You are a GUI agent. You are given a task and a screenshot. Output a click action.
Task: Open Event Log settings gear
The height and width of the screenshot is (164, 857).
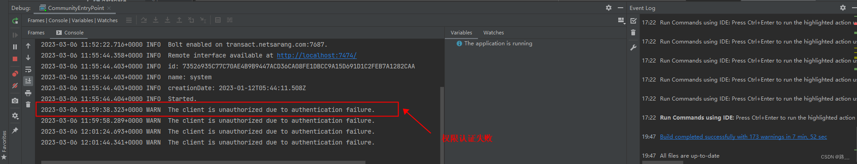tap(843, 8)
